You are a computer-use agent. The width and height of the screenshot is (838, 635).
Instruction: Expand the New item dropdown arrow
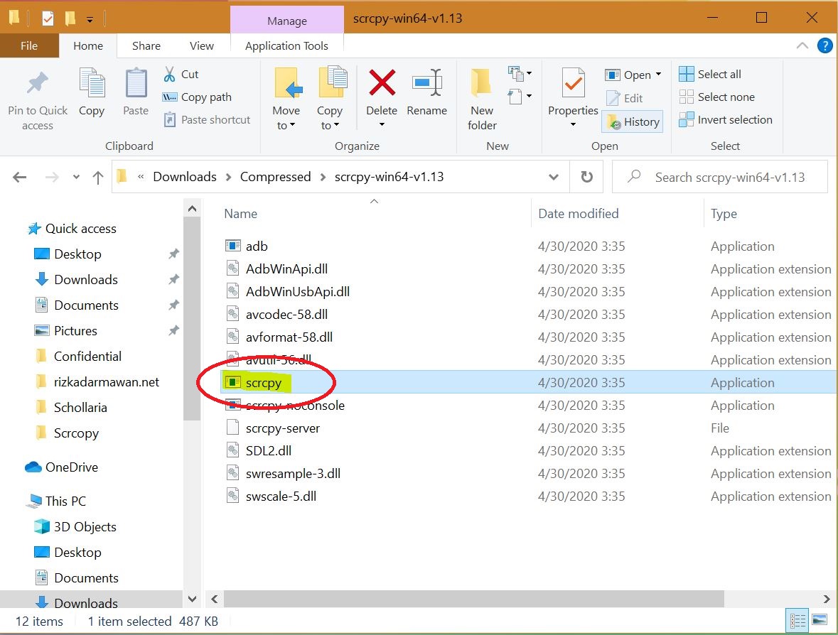pyautogui.click(x=529, y=73)
